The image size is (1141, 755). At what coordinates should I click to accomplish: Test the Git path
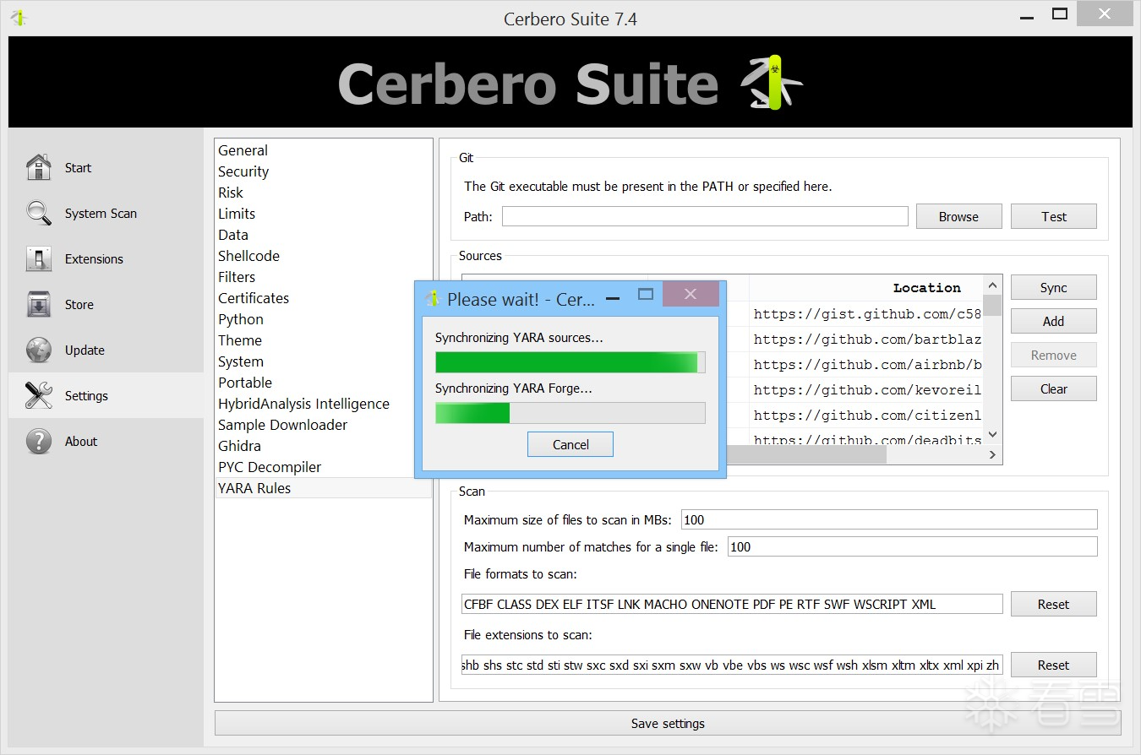pos(1054,216)
